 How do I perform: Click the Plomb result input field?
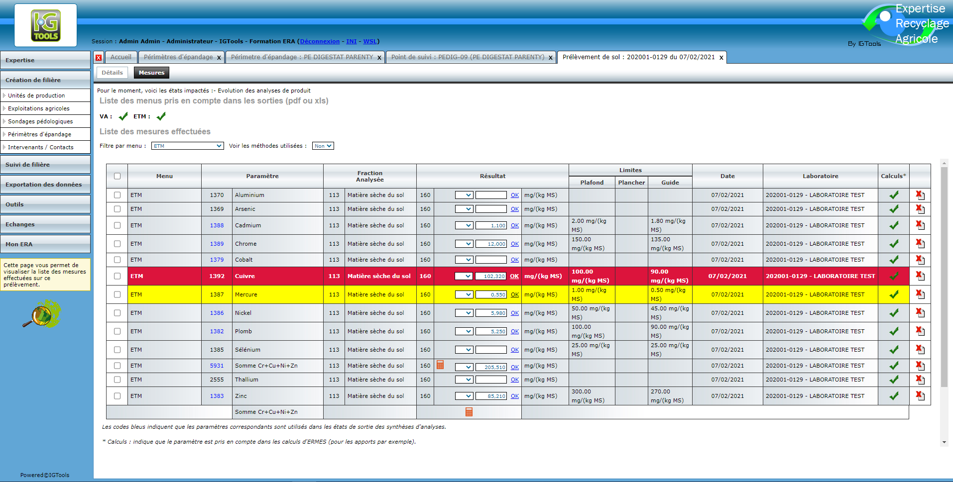point(491,331)
